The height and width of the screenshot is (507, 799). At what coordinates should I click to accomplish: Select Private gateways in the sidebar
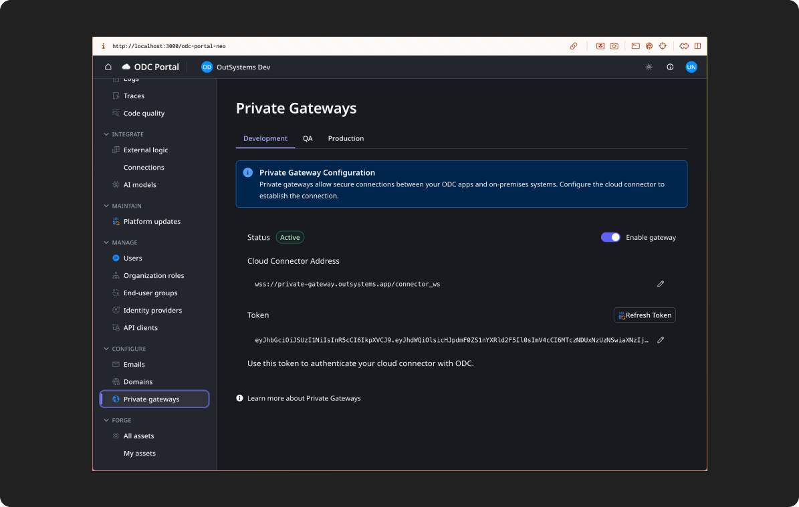click(154, 399)
